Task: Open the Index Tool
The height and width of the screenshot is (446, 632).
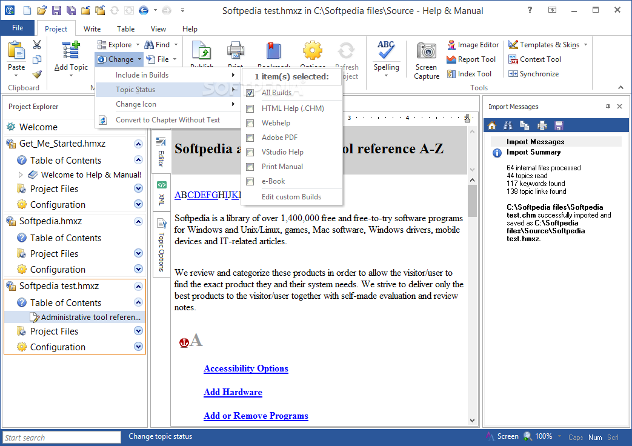Action: [469, 74]
